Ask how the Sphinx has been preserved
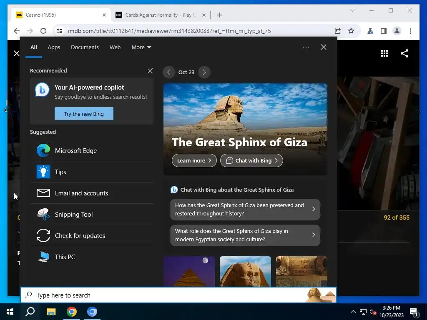Viewport: 427px width, 320px height. [245, 209]
